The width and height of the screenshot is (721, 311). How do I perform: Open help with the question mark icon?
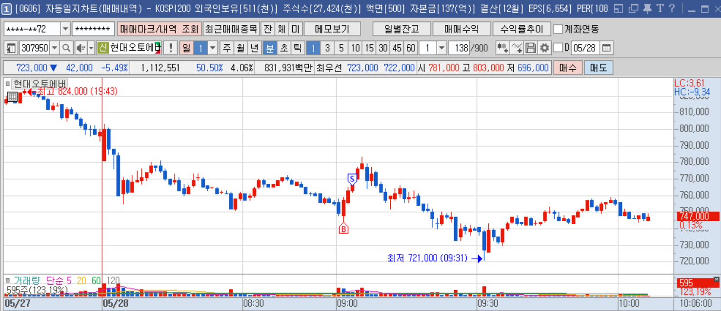(x=672, y=8)
